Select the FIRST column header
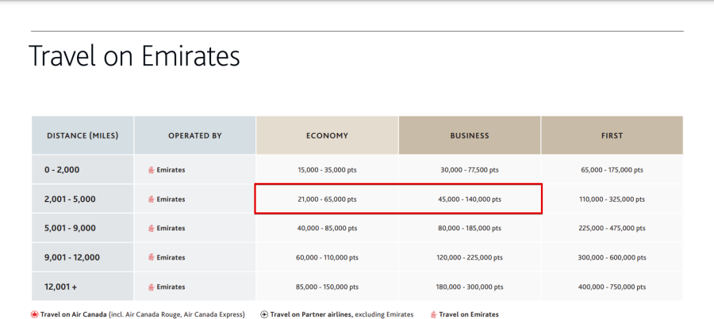This screenshot has width=714, height=319. point(612,135)
